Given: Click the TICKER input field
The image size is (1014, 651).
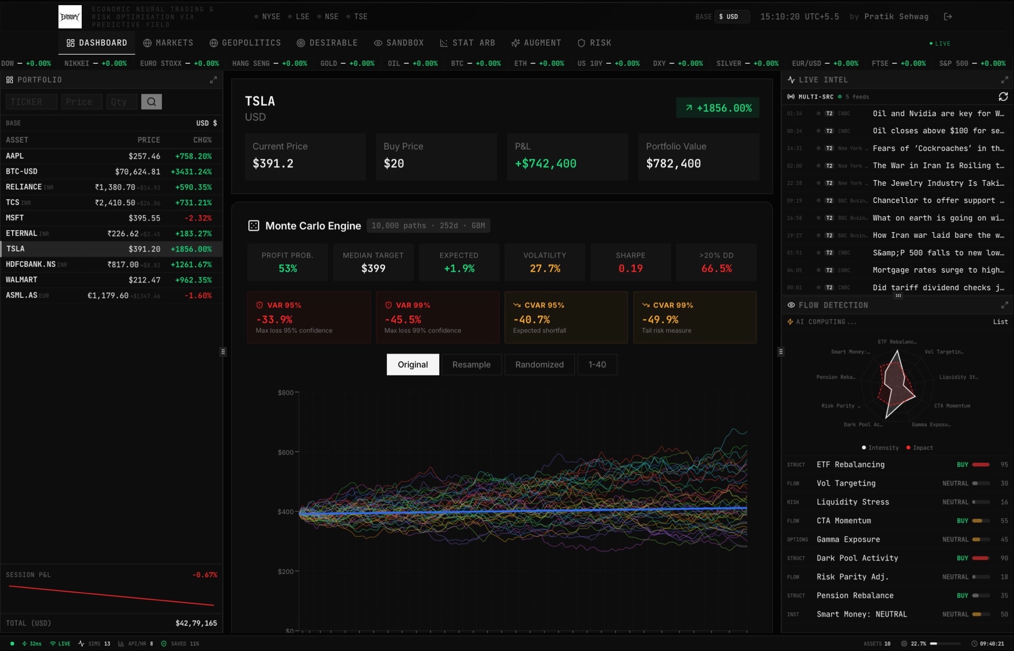Looking at the screenshot, I should pos(31,102).
